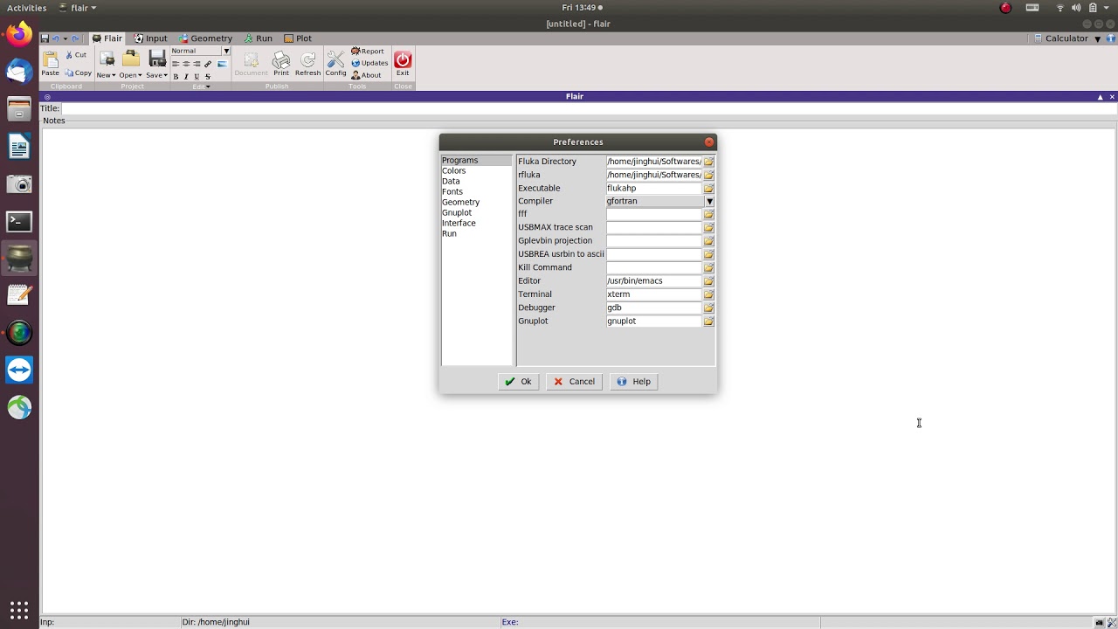Switch to the Input tab
The height and width of the screenshot is (629, 1118).
click(150, 38)
